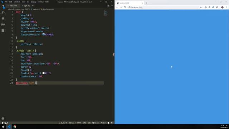
Task: Open the Selection menu
Action: pyautogui.click(x=17, y=2)
